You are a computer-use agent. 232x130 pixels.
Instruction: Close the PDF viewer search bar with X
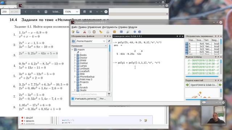(106, 12)
